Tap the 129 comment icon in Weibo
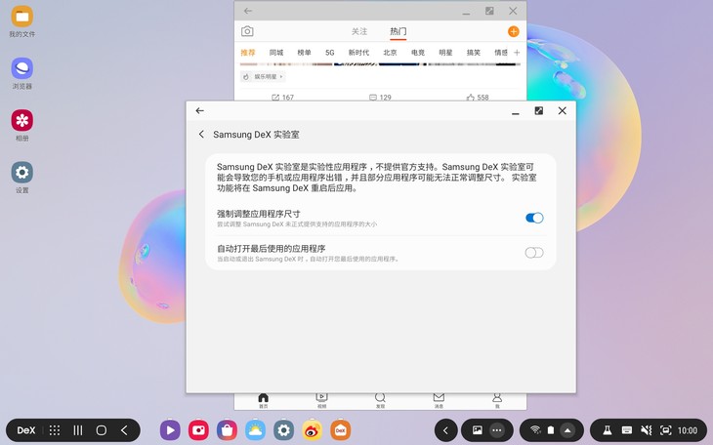Image resolution: width=713 pixels, height=445 pixels. click(373, 98)
